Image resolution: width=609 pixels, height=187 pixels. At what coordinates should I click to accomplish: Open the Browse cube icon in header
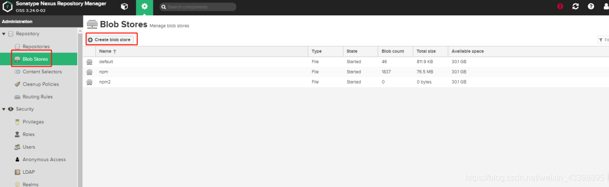[124, 7]
